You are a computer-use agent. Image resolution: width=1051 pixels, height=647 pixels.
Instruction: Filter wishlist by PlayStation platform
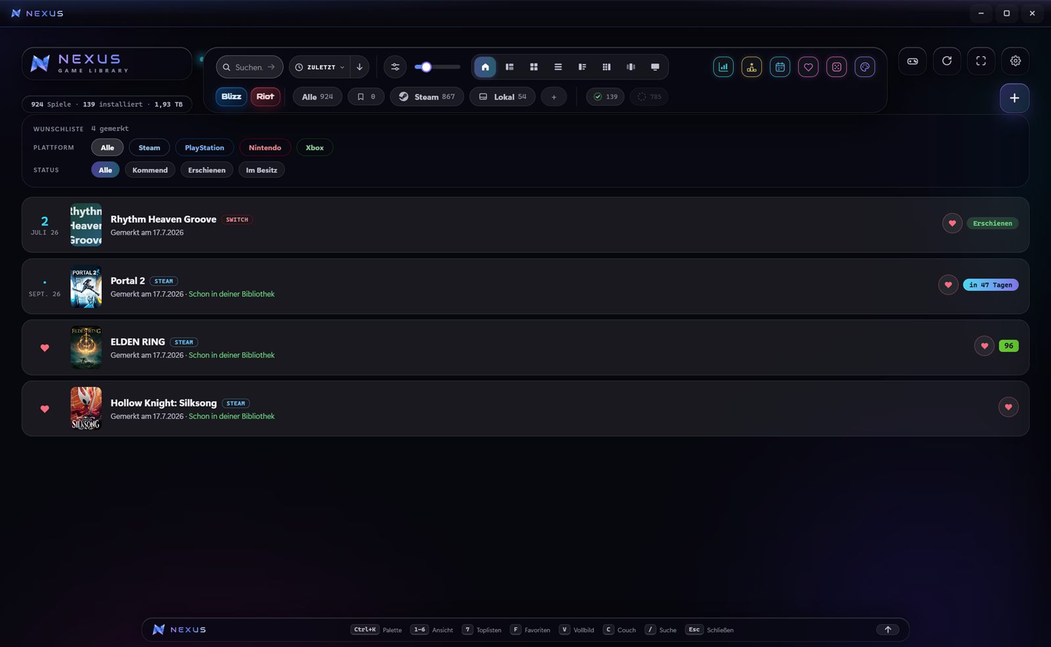pos(204,148)
